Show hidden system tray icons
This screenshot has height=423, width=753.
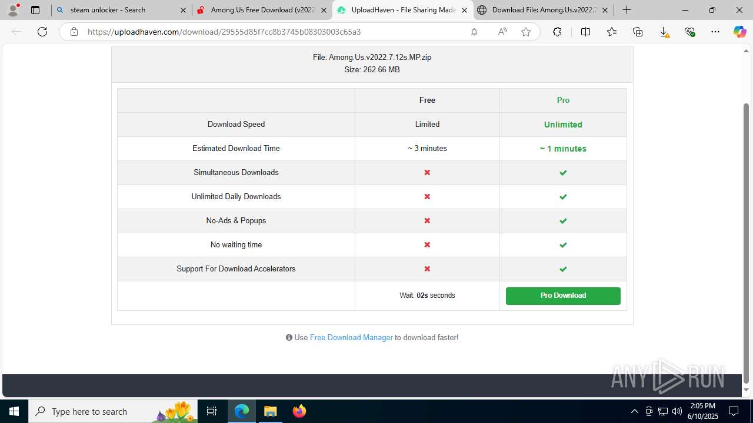click(x=634, y=411)
